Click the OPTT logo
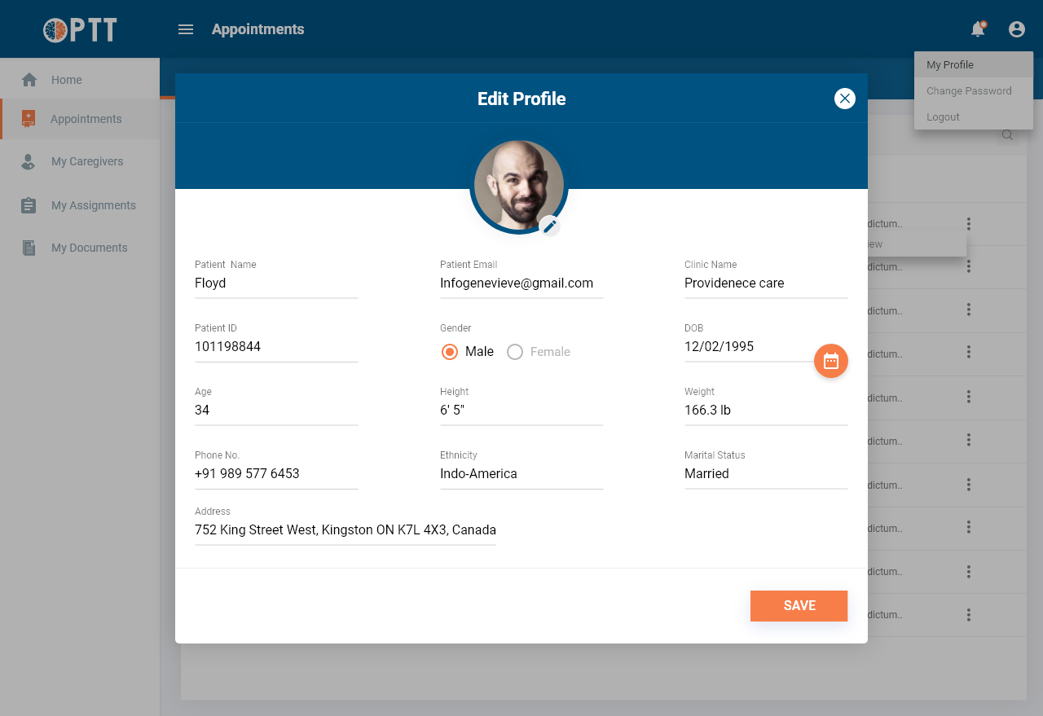Viewport: 1043px width, 716px height. [x=80, y=30]
